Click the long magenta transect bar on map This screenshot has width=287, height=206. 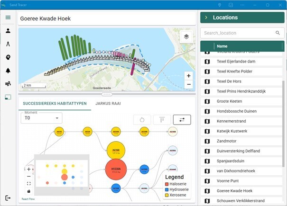point(133,66)
